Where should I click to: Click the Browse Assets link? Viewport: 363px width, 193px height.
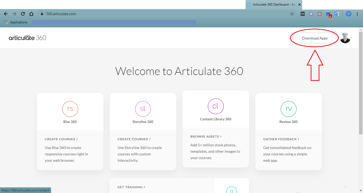(x=206, y=136)
